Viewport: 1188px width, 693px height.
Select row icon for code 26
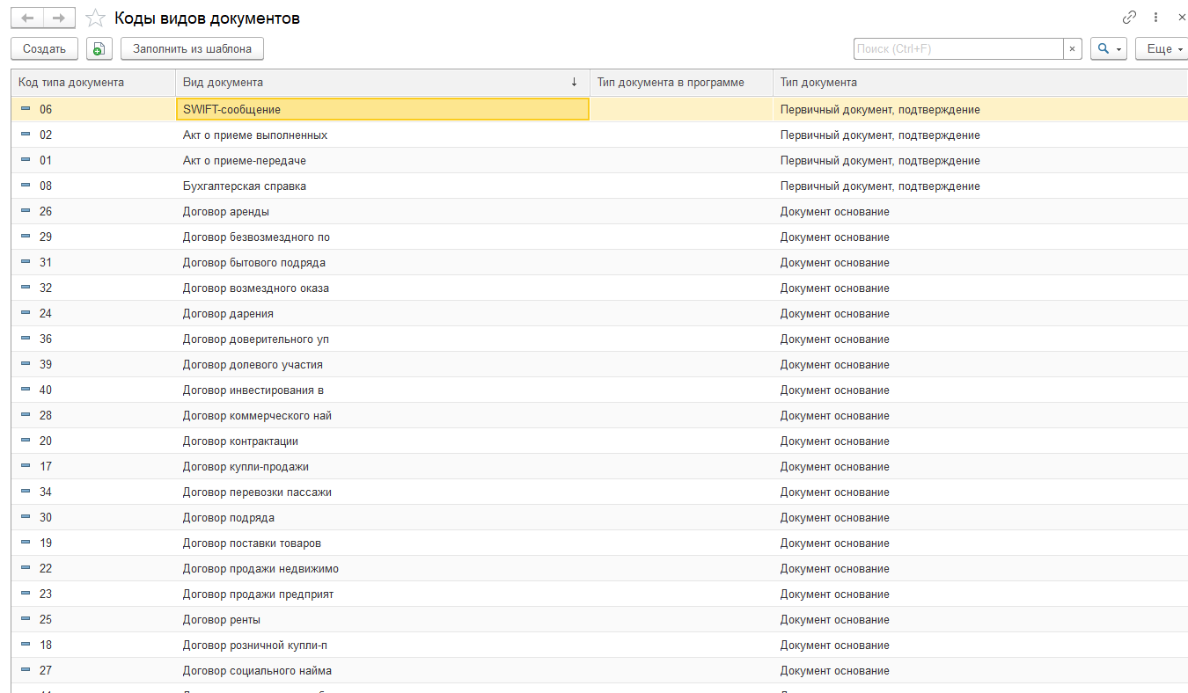[25, 211]
